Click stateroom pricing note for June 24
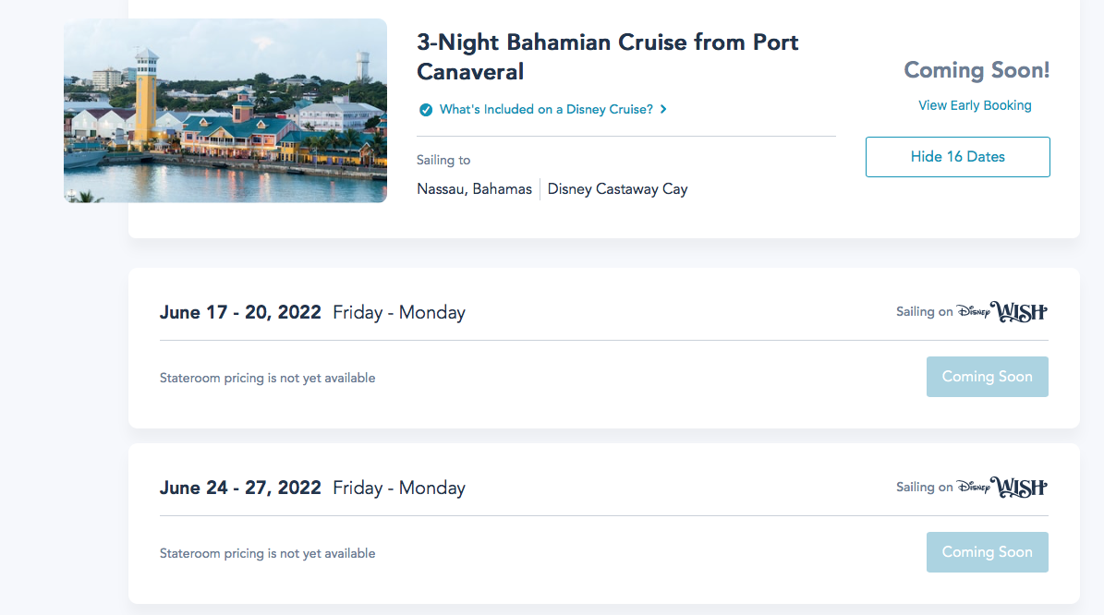The width and height of the screenshot is (1104, 615). (267, 553)
